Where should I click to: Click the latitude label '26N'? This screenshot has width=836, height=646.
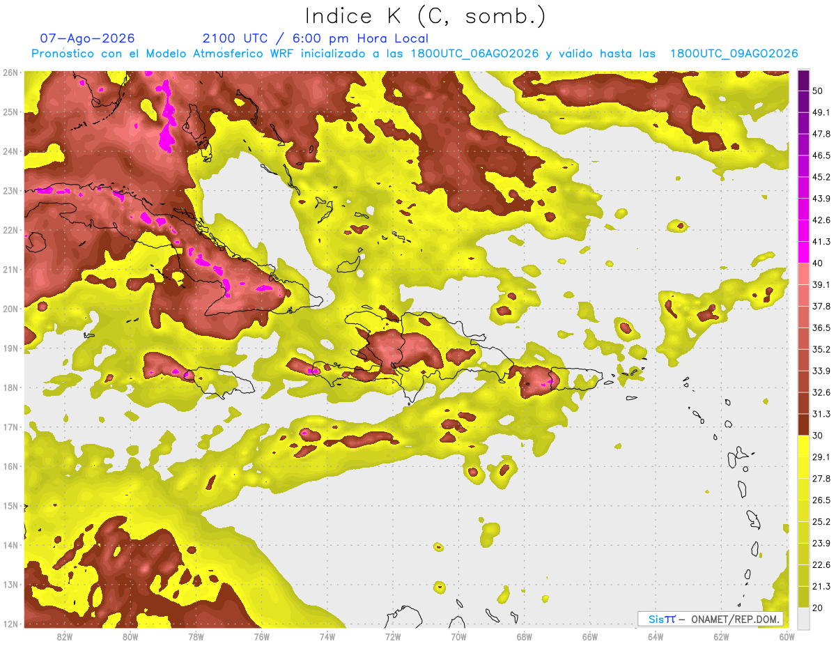[x=10, y=72]
